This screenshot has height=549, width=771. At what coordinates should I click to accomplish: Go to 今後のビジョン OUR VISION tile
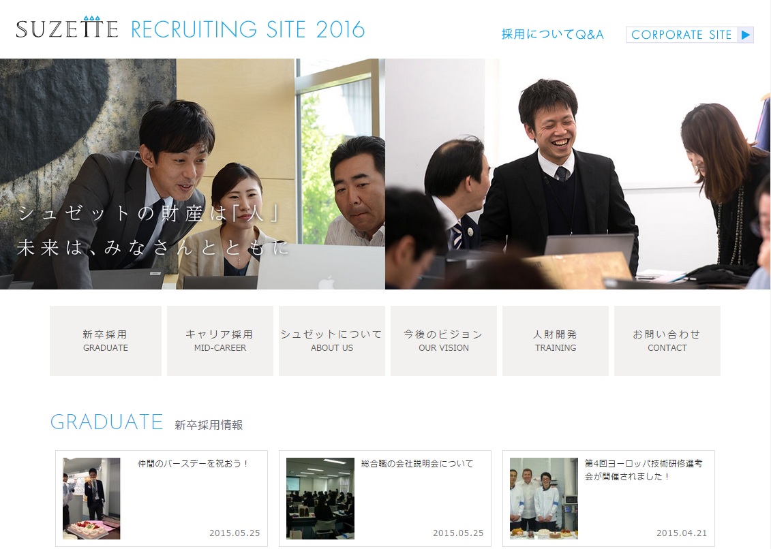[x=444, y=341]
